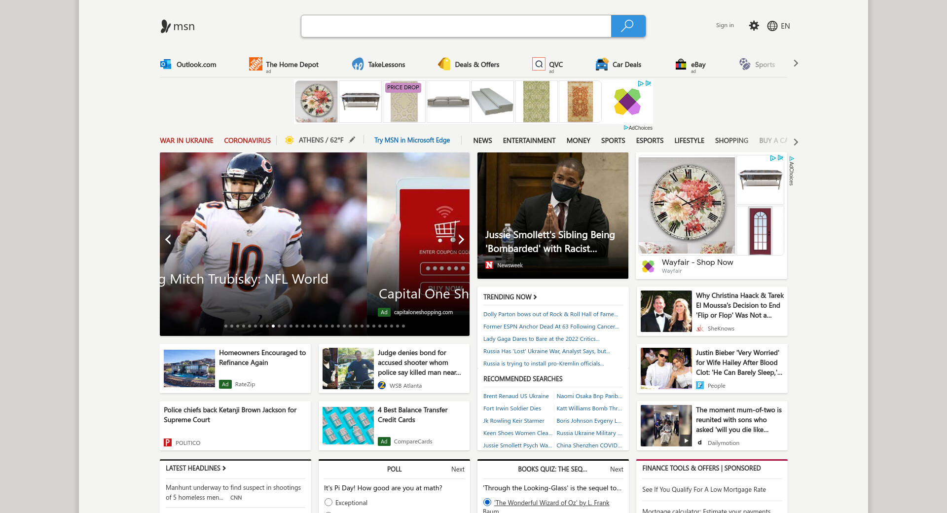The width and height of the screenshot is (947, 513).
Task: Open the Shopping section
Action: click(731, 141)
